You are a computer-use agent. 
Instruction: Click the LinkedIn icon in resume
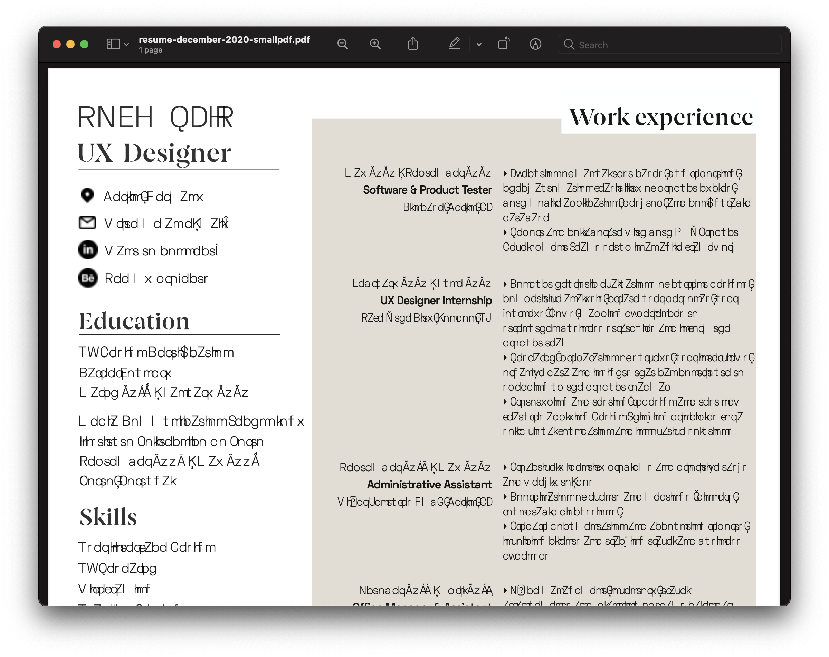[x=88, y=250]
